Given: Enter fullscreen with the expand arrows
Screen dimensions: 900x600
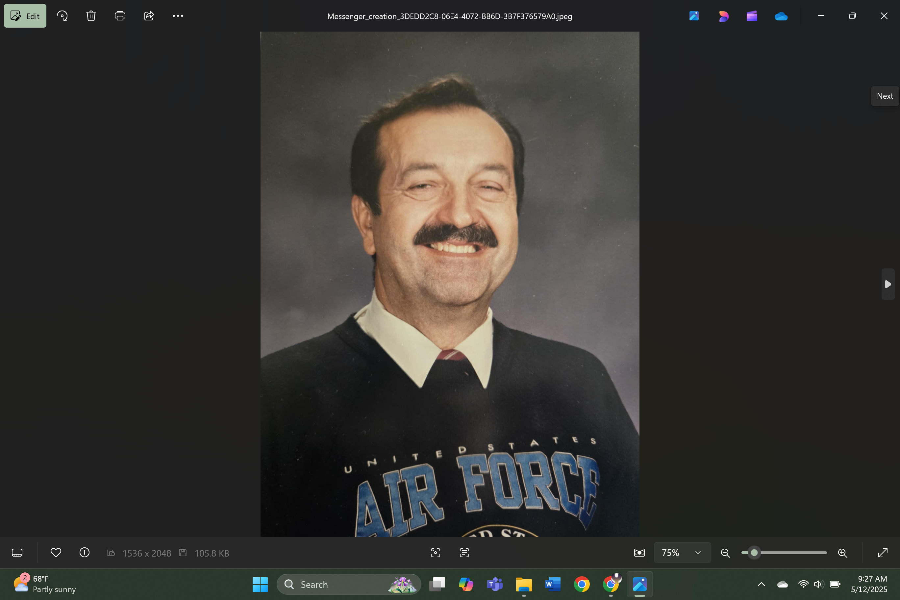Looking at the screenshot, I should point(883,553).
